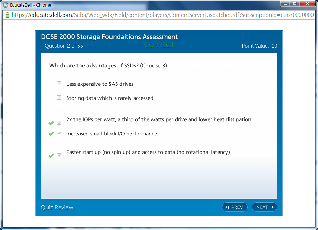Tick the 'Storing data which is rarely accessed' checkbox
This screenshot has width=318, height=230.
(59, 98)
